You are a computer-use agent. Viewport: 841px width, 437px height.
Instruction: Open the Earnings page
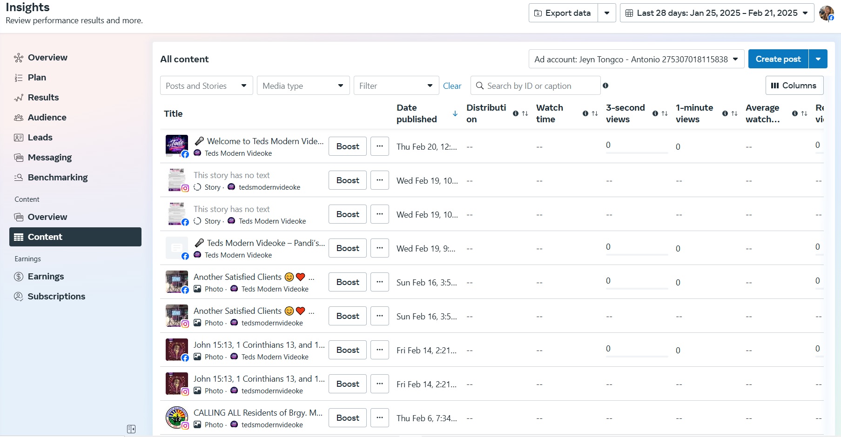46,277
